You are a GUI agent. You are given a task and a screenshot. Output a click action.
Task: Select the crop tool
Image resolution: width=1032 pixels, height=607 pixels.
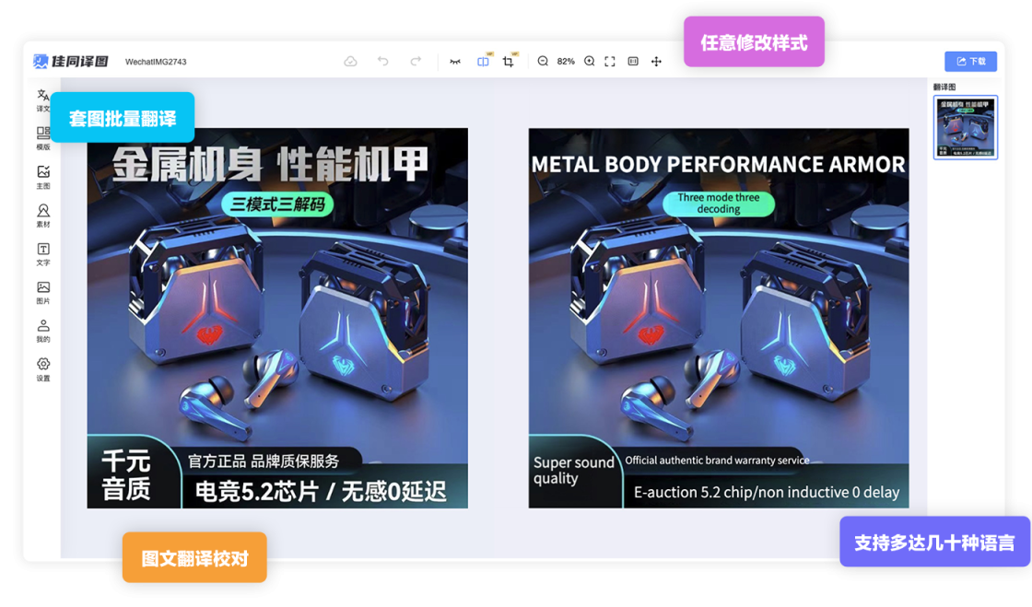click(508, 62)
